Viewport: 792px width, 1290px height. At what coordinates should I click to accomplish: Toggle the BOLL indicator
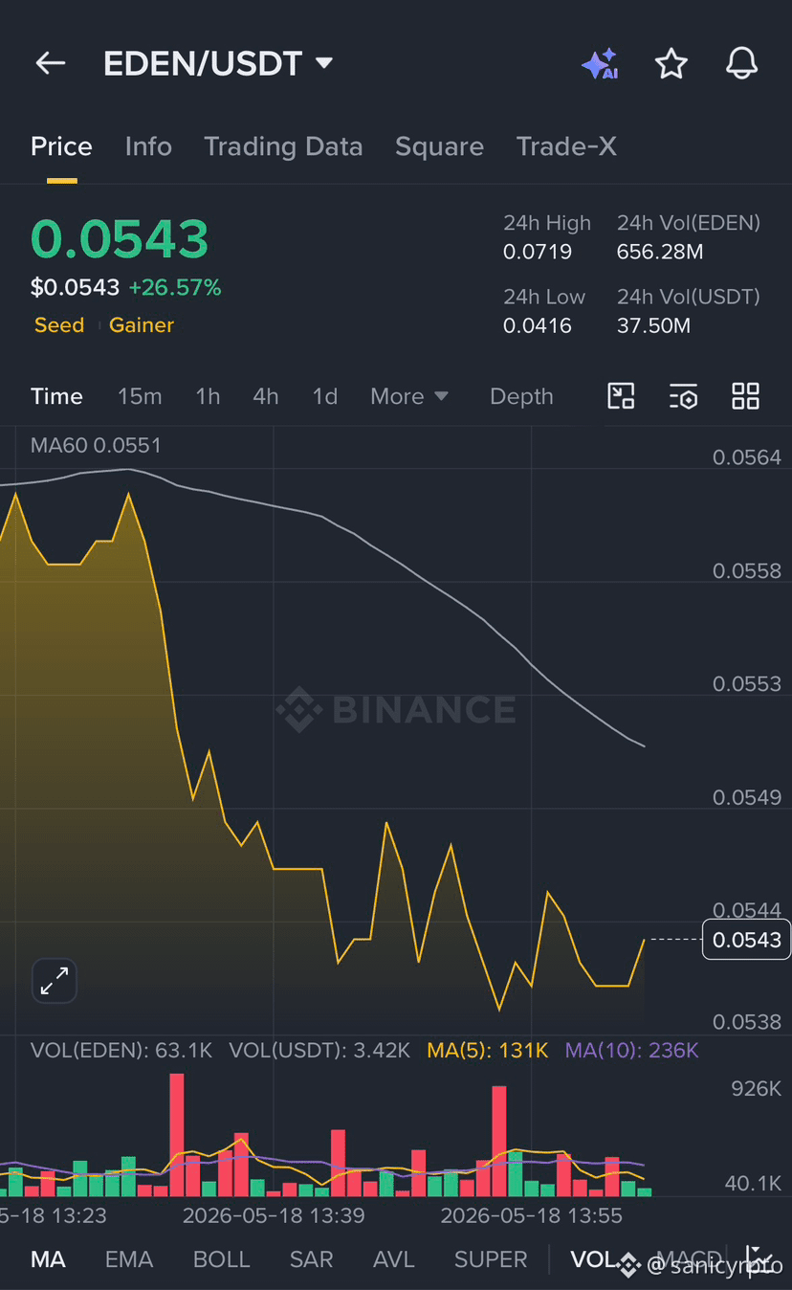pos(222,1259)
